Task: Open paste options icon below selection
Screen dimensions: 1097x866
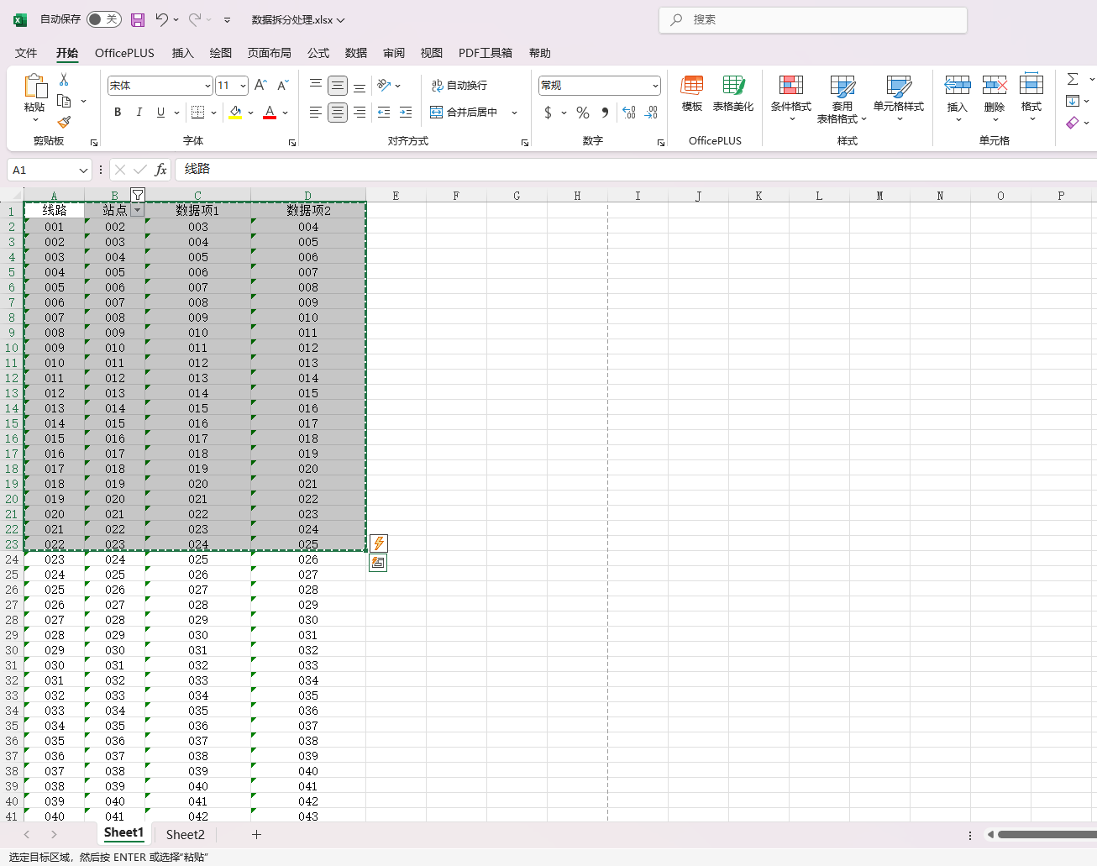Action: (x=378, y=563)
